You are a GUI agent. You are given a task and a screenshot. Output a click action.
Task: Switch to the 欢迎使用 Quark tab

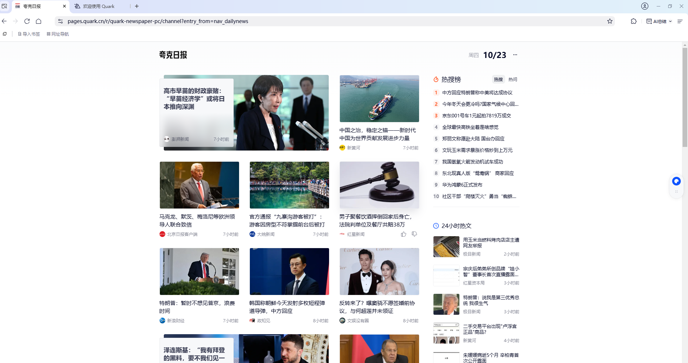[x=98, y=6]
